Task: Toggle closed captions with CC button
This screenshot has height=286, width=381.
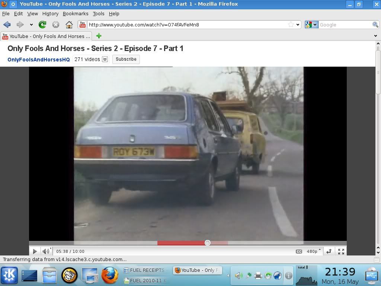Action: pos(299,251)
